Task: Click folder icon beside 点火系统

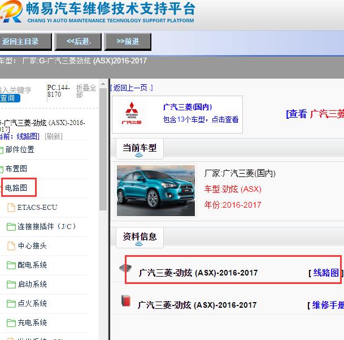Action: point(11,304)
